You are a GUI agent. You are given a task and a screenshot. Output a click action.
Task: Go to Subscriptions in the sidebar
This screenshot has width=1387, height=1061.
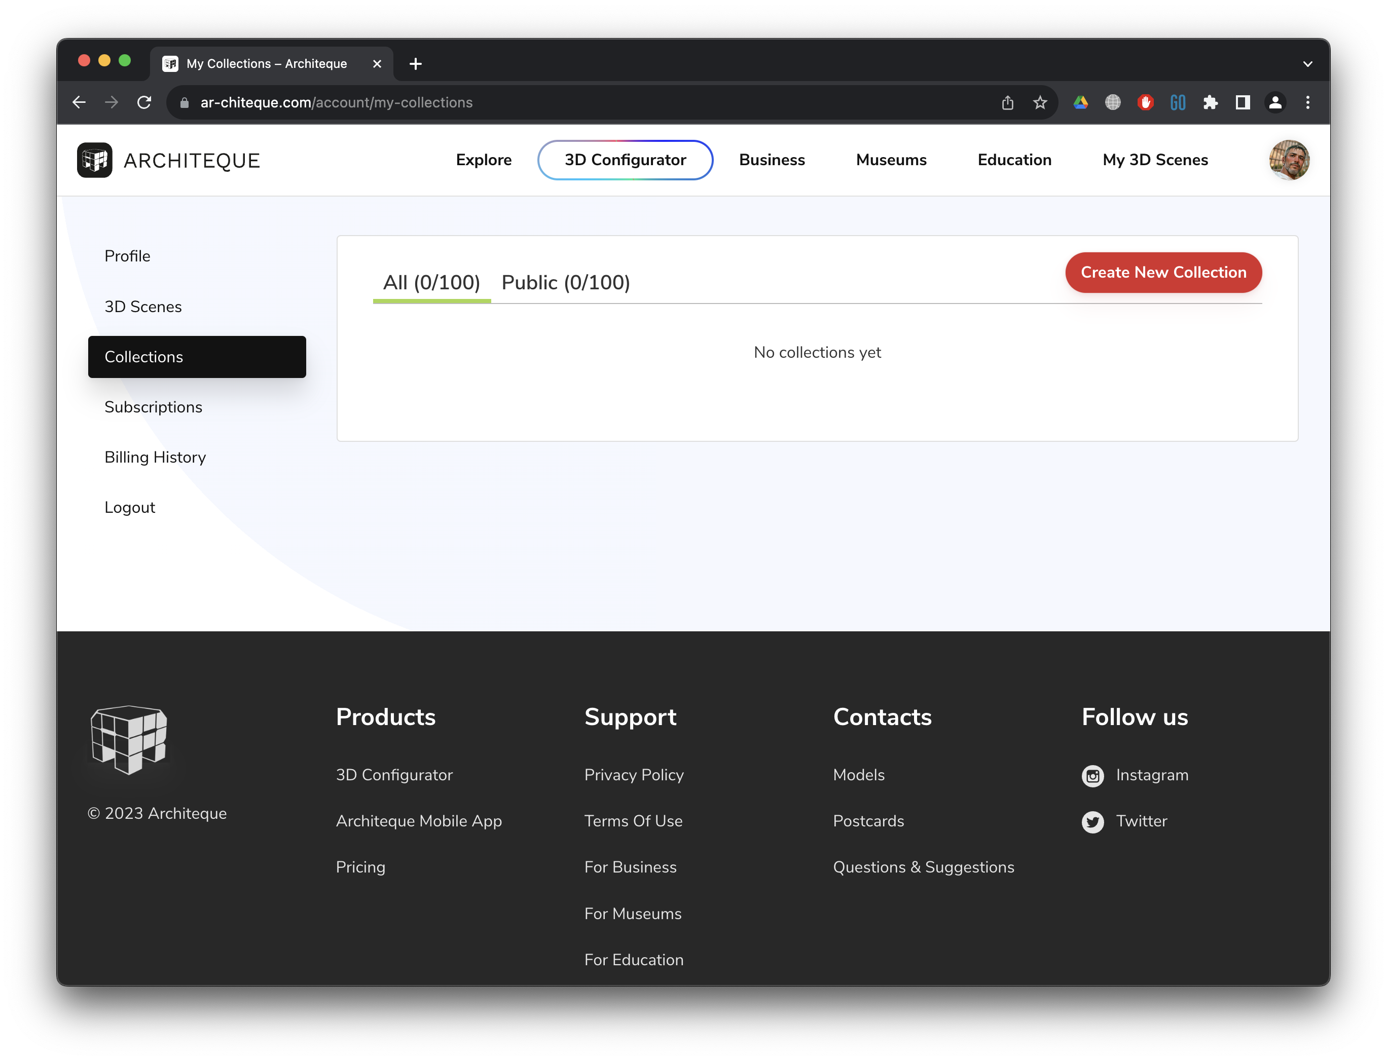(x=154, y=407)
